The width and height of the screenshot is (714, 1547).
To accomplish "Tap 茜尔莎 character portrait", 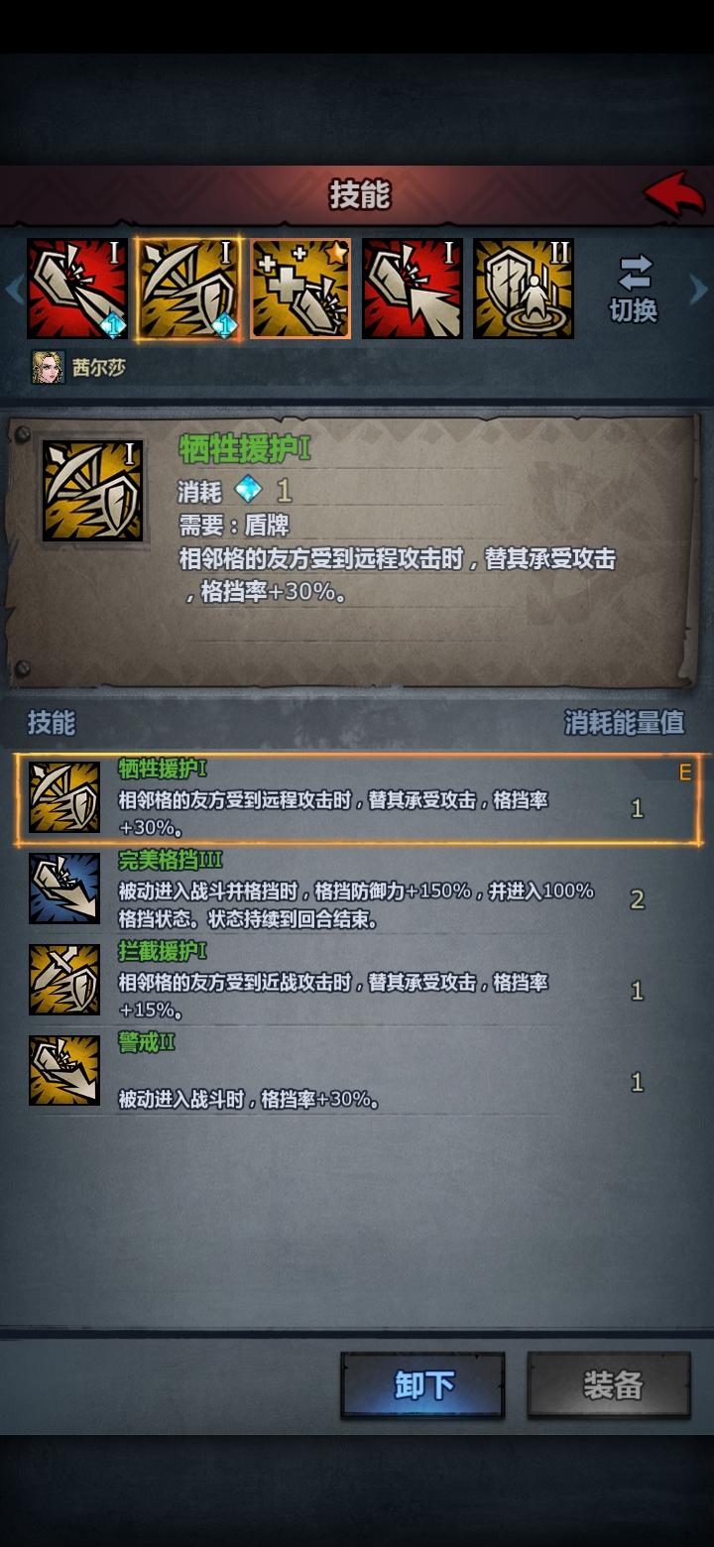I will 48,368.
